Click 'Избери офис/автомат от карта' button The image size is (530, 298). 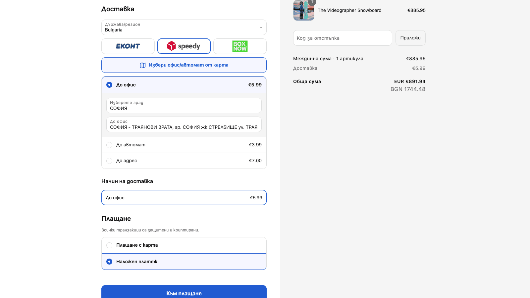pos(184,65)
